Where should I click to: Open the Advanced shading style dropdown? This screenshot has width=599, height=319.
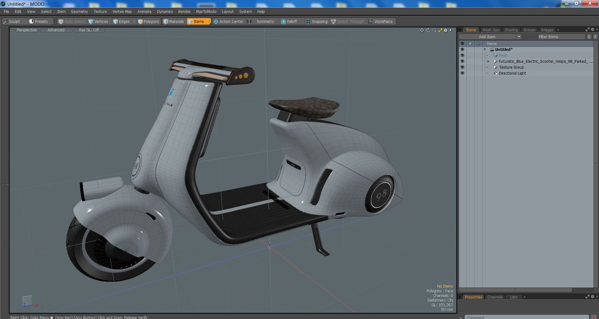click(x=56, y=30)
